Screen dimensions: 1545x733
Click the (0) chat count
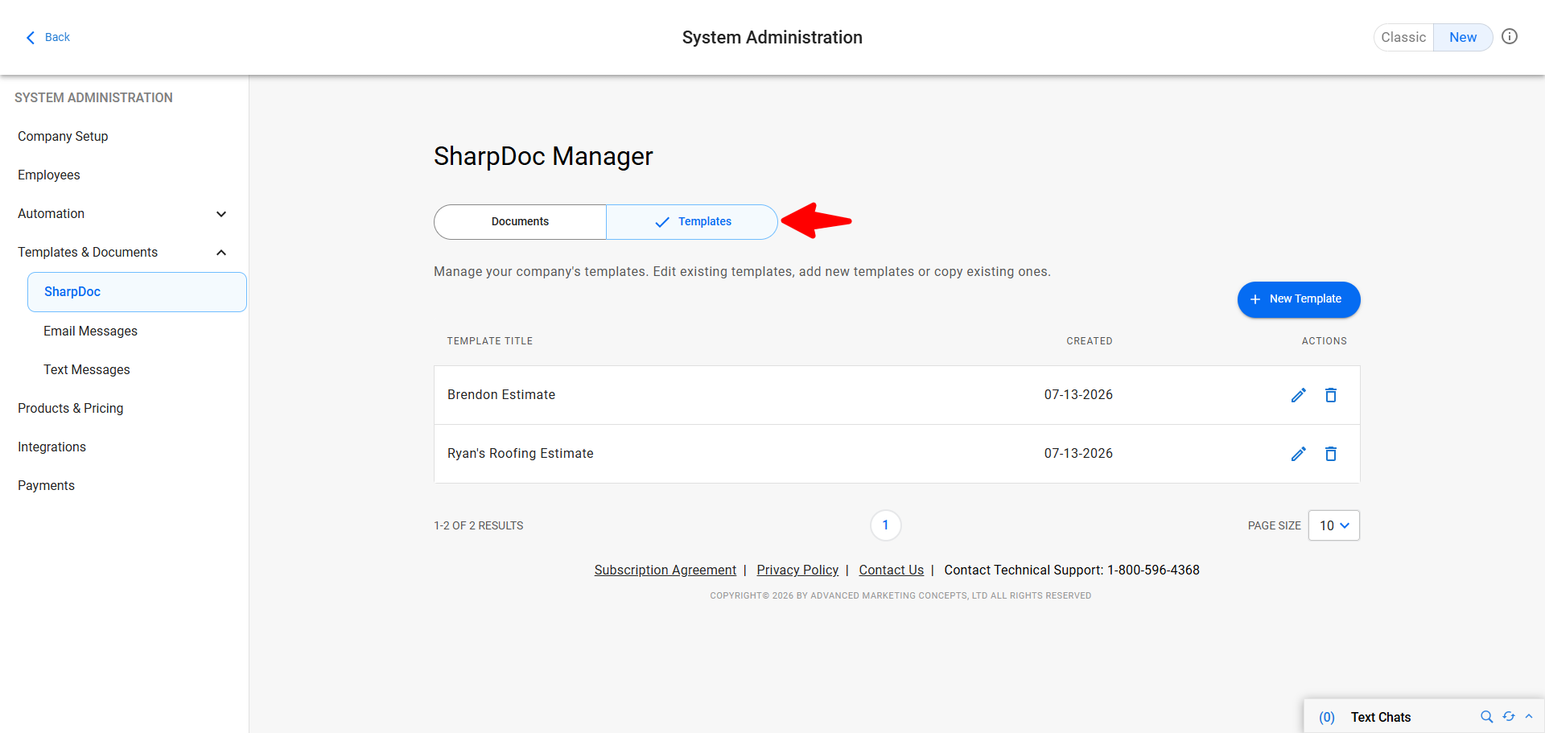tap(1327, 717)
